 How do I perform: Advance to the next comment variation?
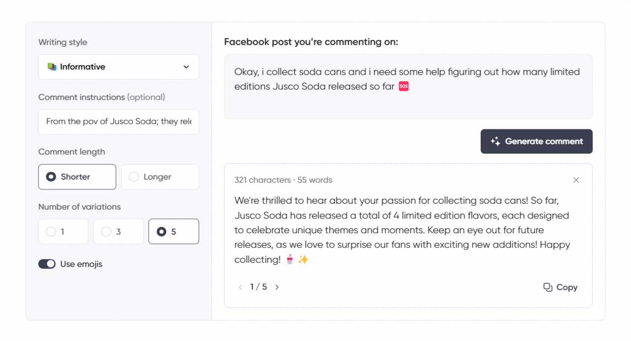277,287
